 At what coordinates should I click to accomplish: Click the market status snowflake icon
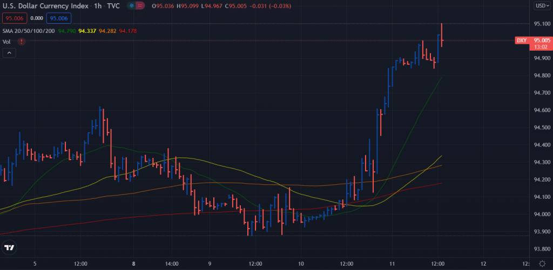131,6
